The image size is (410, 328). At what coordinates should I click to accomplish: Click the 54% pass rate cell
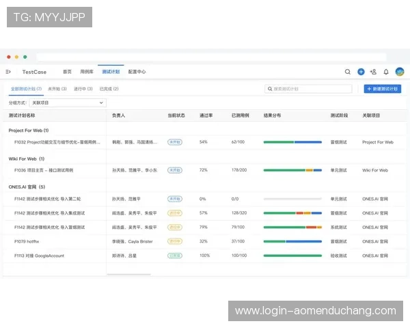(x=204, y=142)
